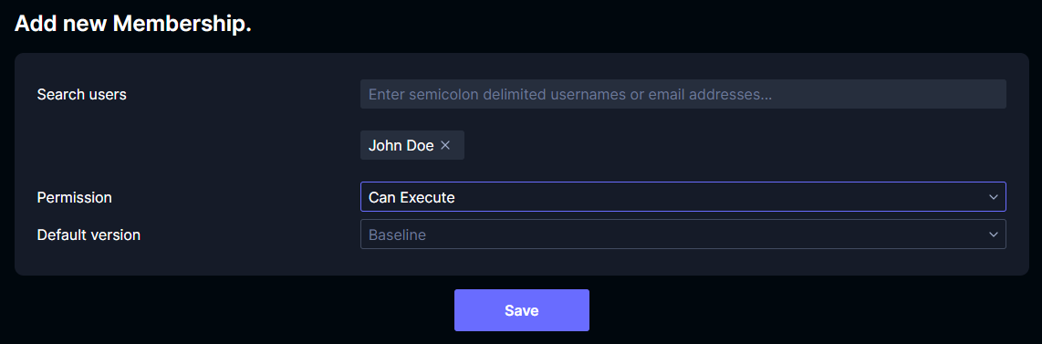Click the right end of Search users box
Screen dimensions: 1042x344
[990, 94]
